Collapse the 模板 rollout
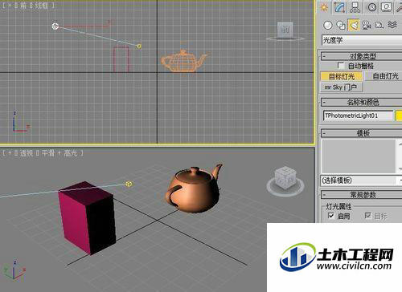The height and width of the screenshot is (292, 402). point(361,133)
